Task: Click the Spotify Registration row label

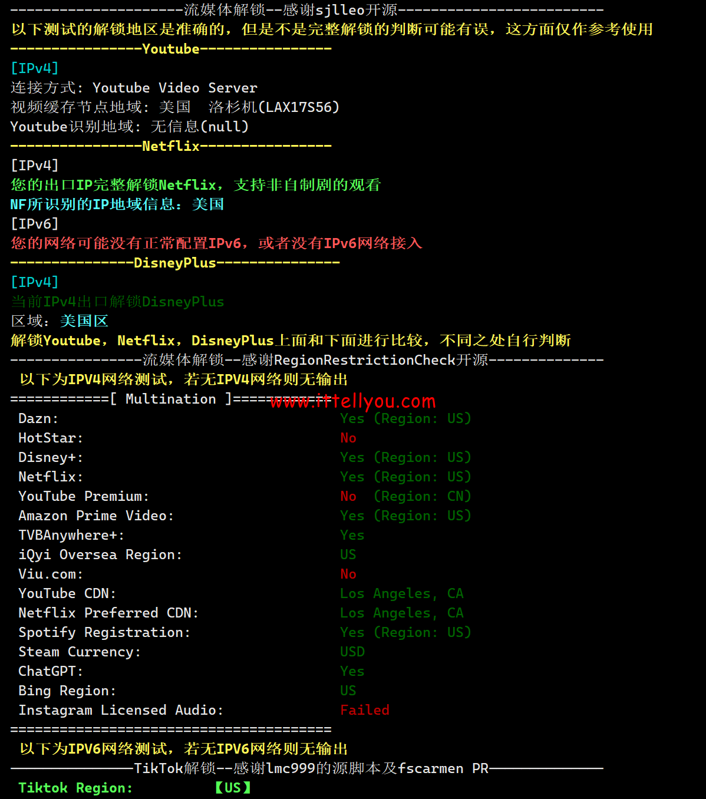Action: click(104, 632)
